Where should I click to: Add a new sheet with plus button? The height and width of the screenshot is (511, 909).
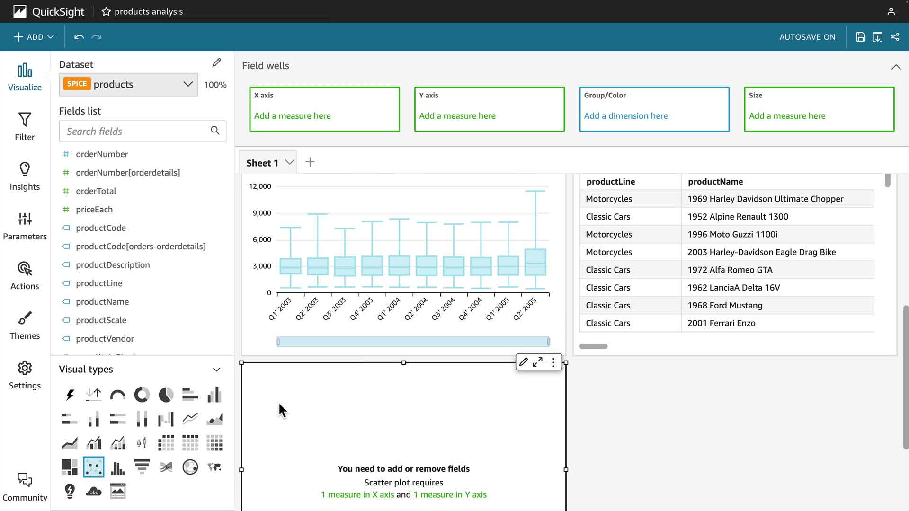click(310, 162)
